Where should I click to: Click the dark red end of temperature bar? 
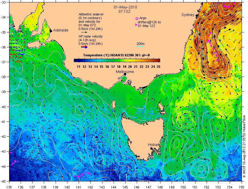158,60
